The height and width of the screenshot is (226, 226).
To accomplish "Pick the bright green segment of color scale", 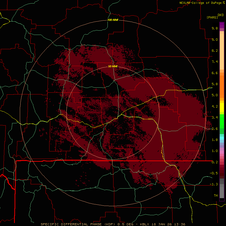I will 222,121.
